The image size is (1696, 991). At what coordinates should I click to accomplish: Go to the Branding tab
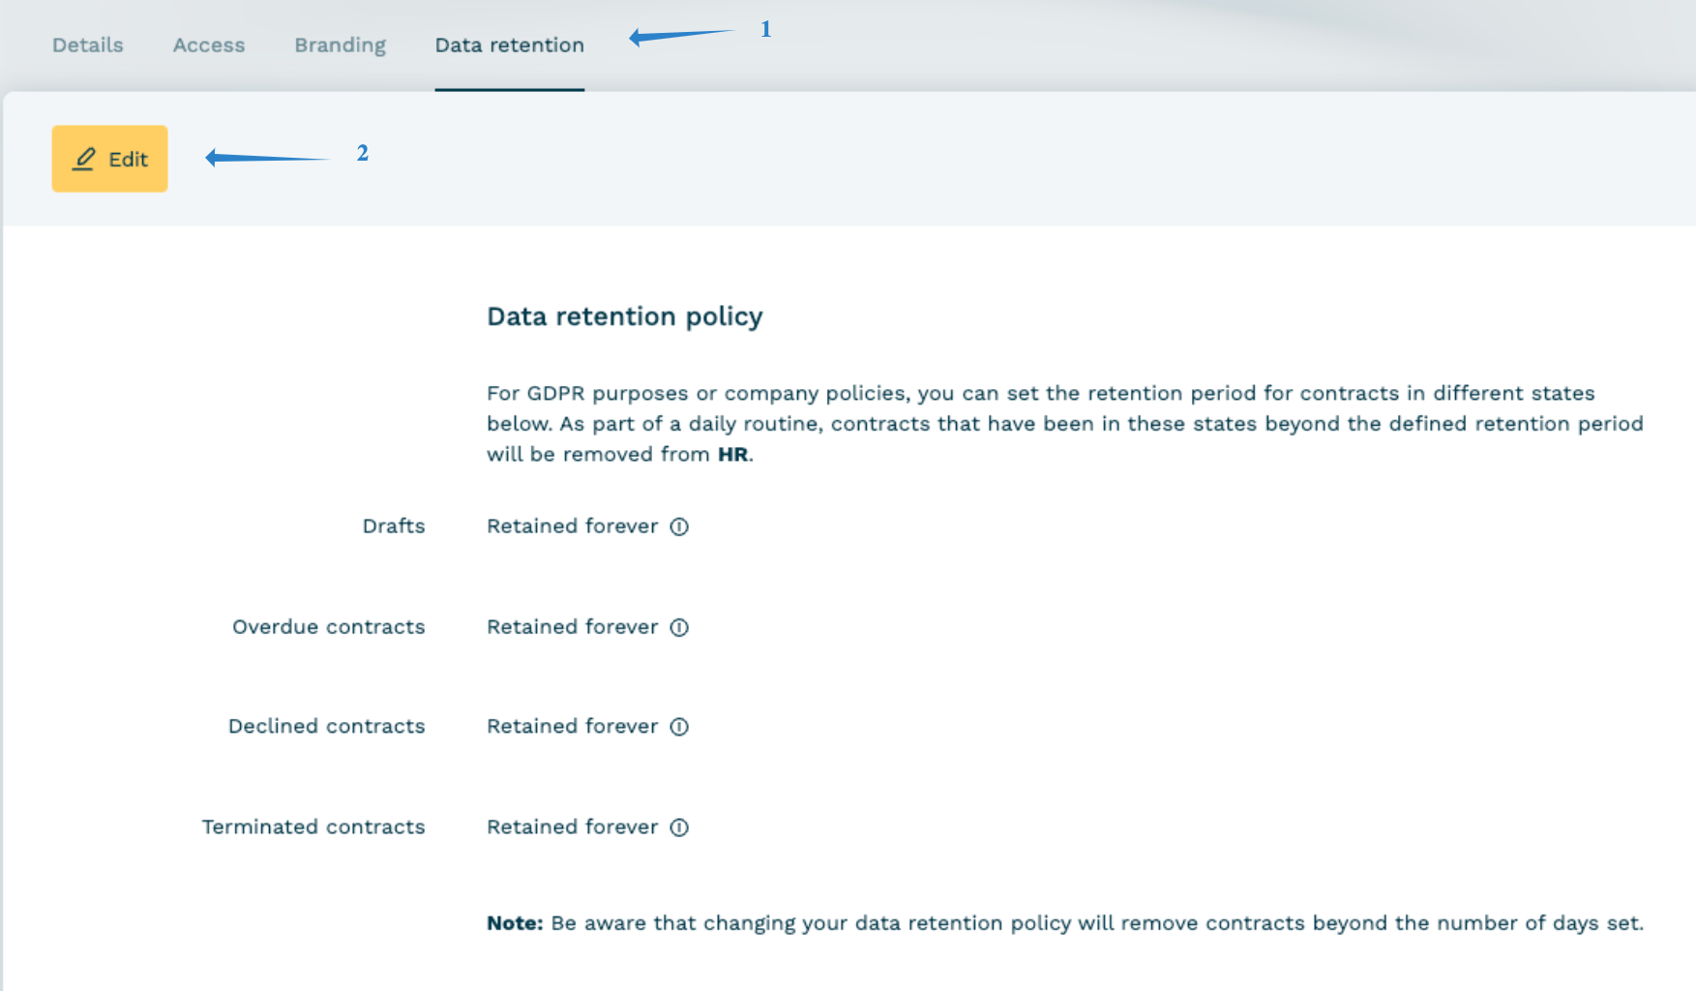340,45
